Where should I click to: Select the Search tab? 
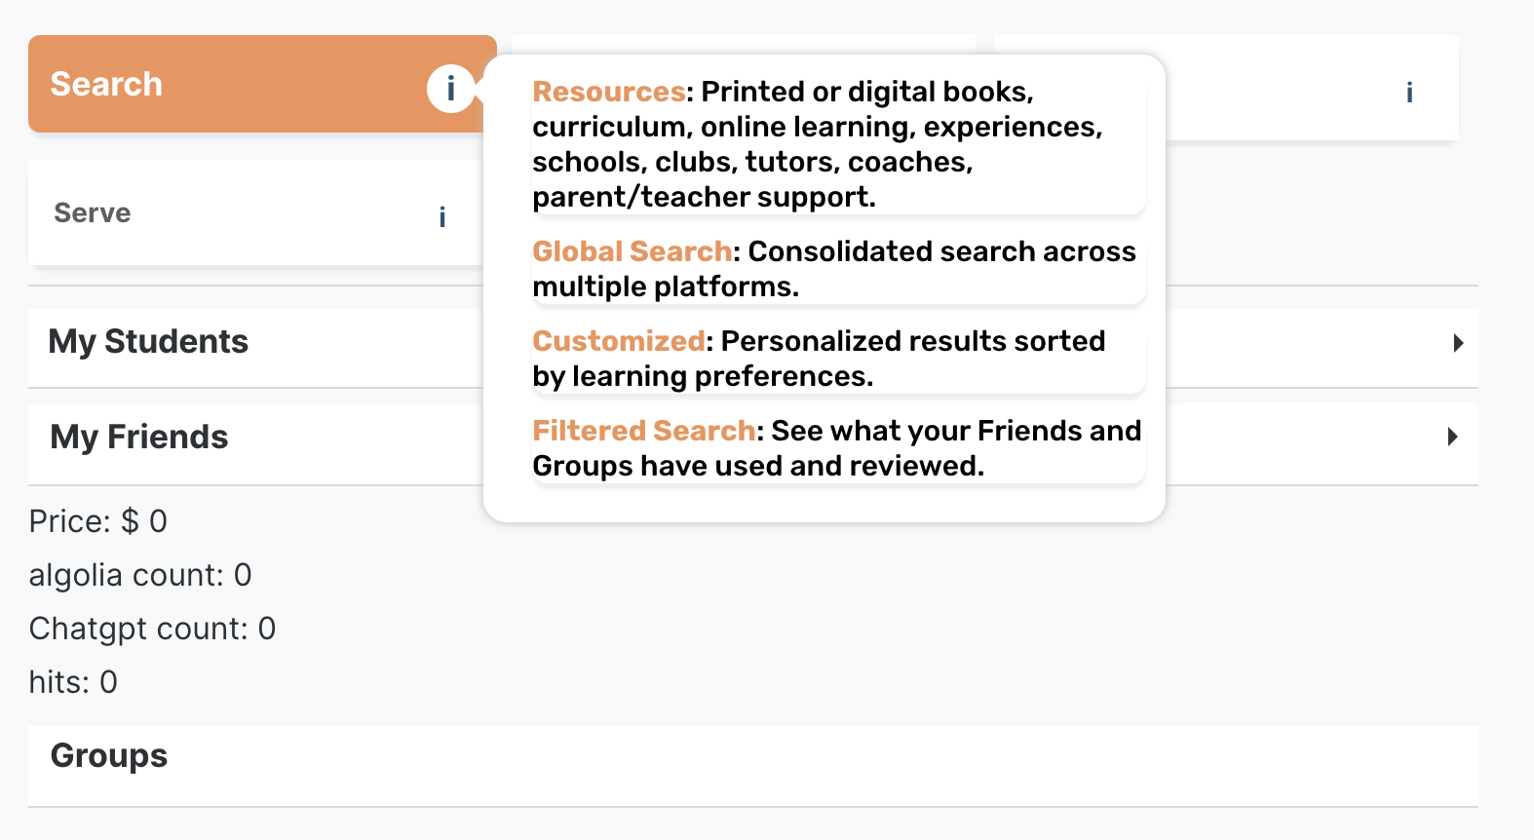pyautogui.click(x=107, y=85)
